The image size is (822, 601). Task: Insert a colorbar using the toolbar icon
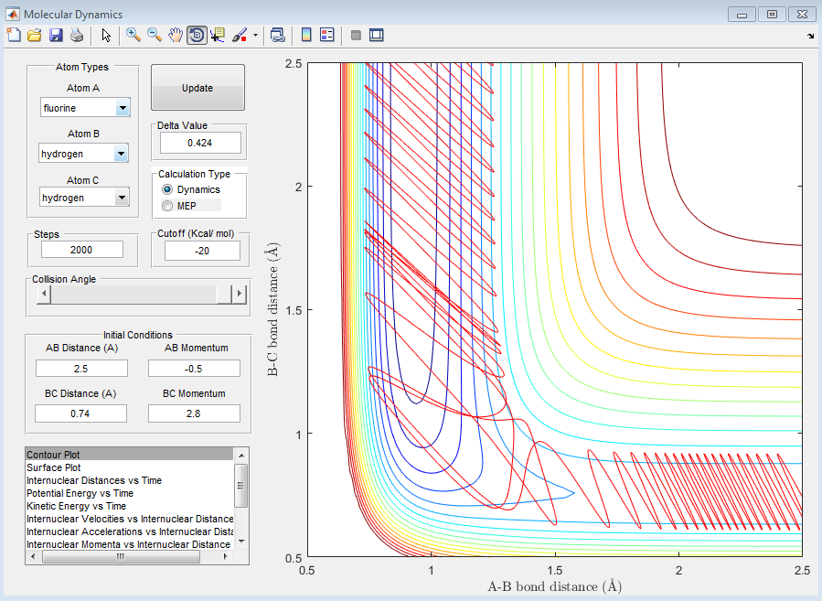(306, 35)
